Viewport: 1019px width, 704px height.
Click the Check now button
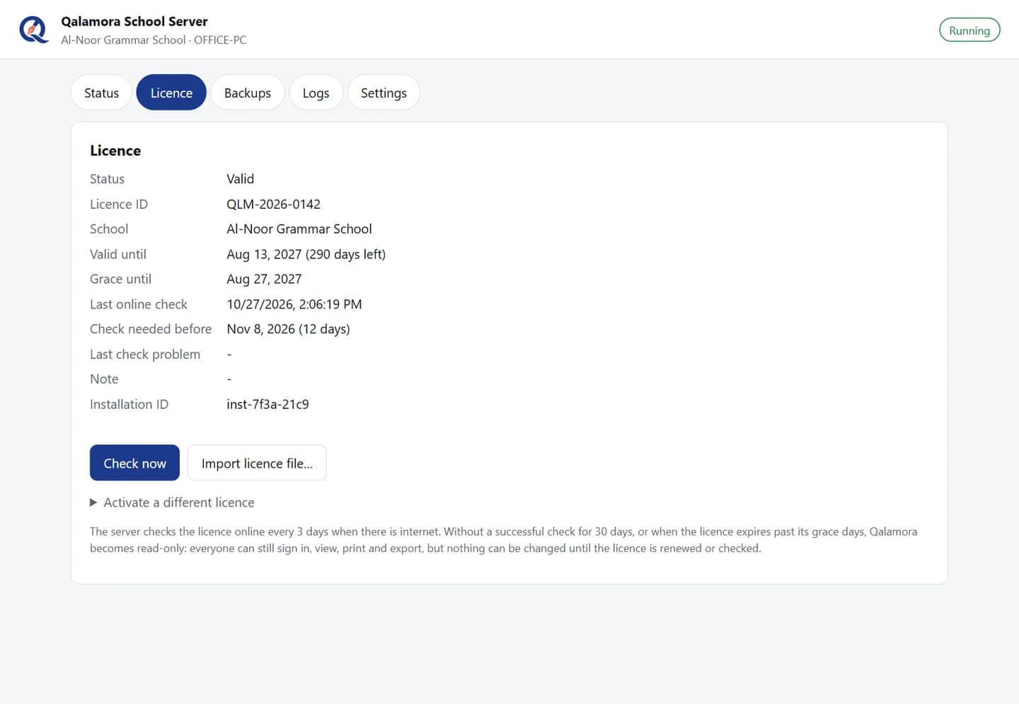coord(134,463)
